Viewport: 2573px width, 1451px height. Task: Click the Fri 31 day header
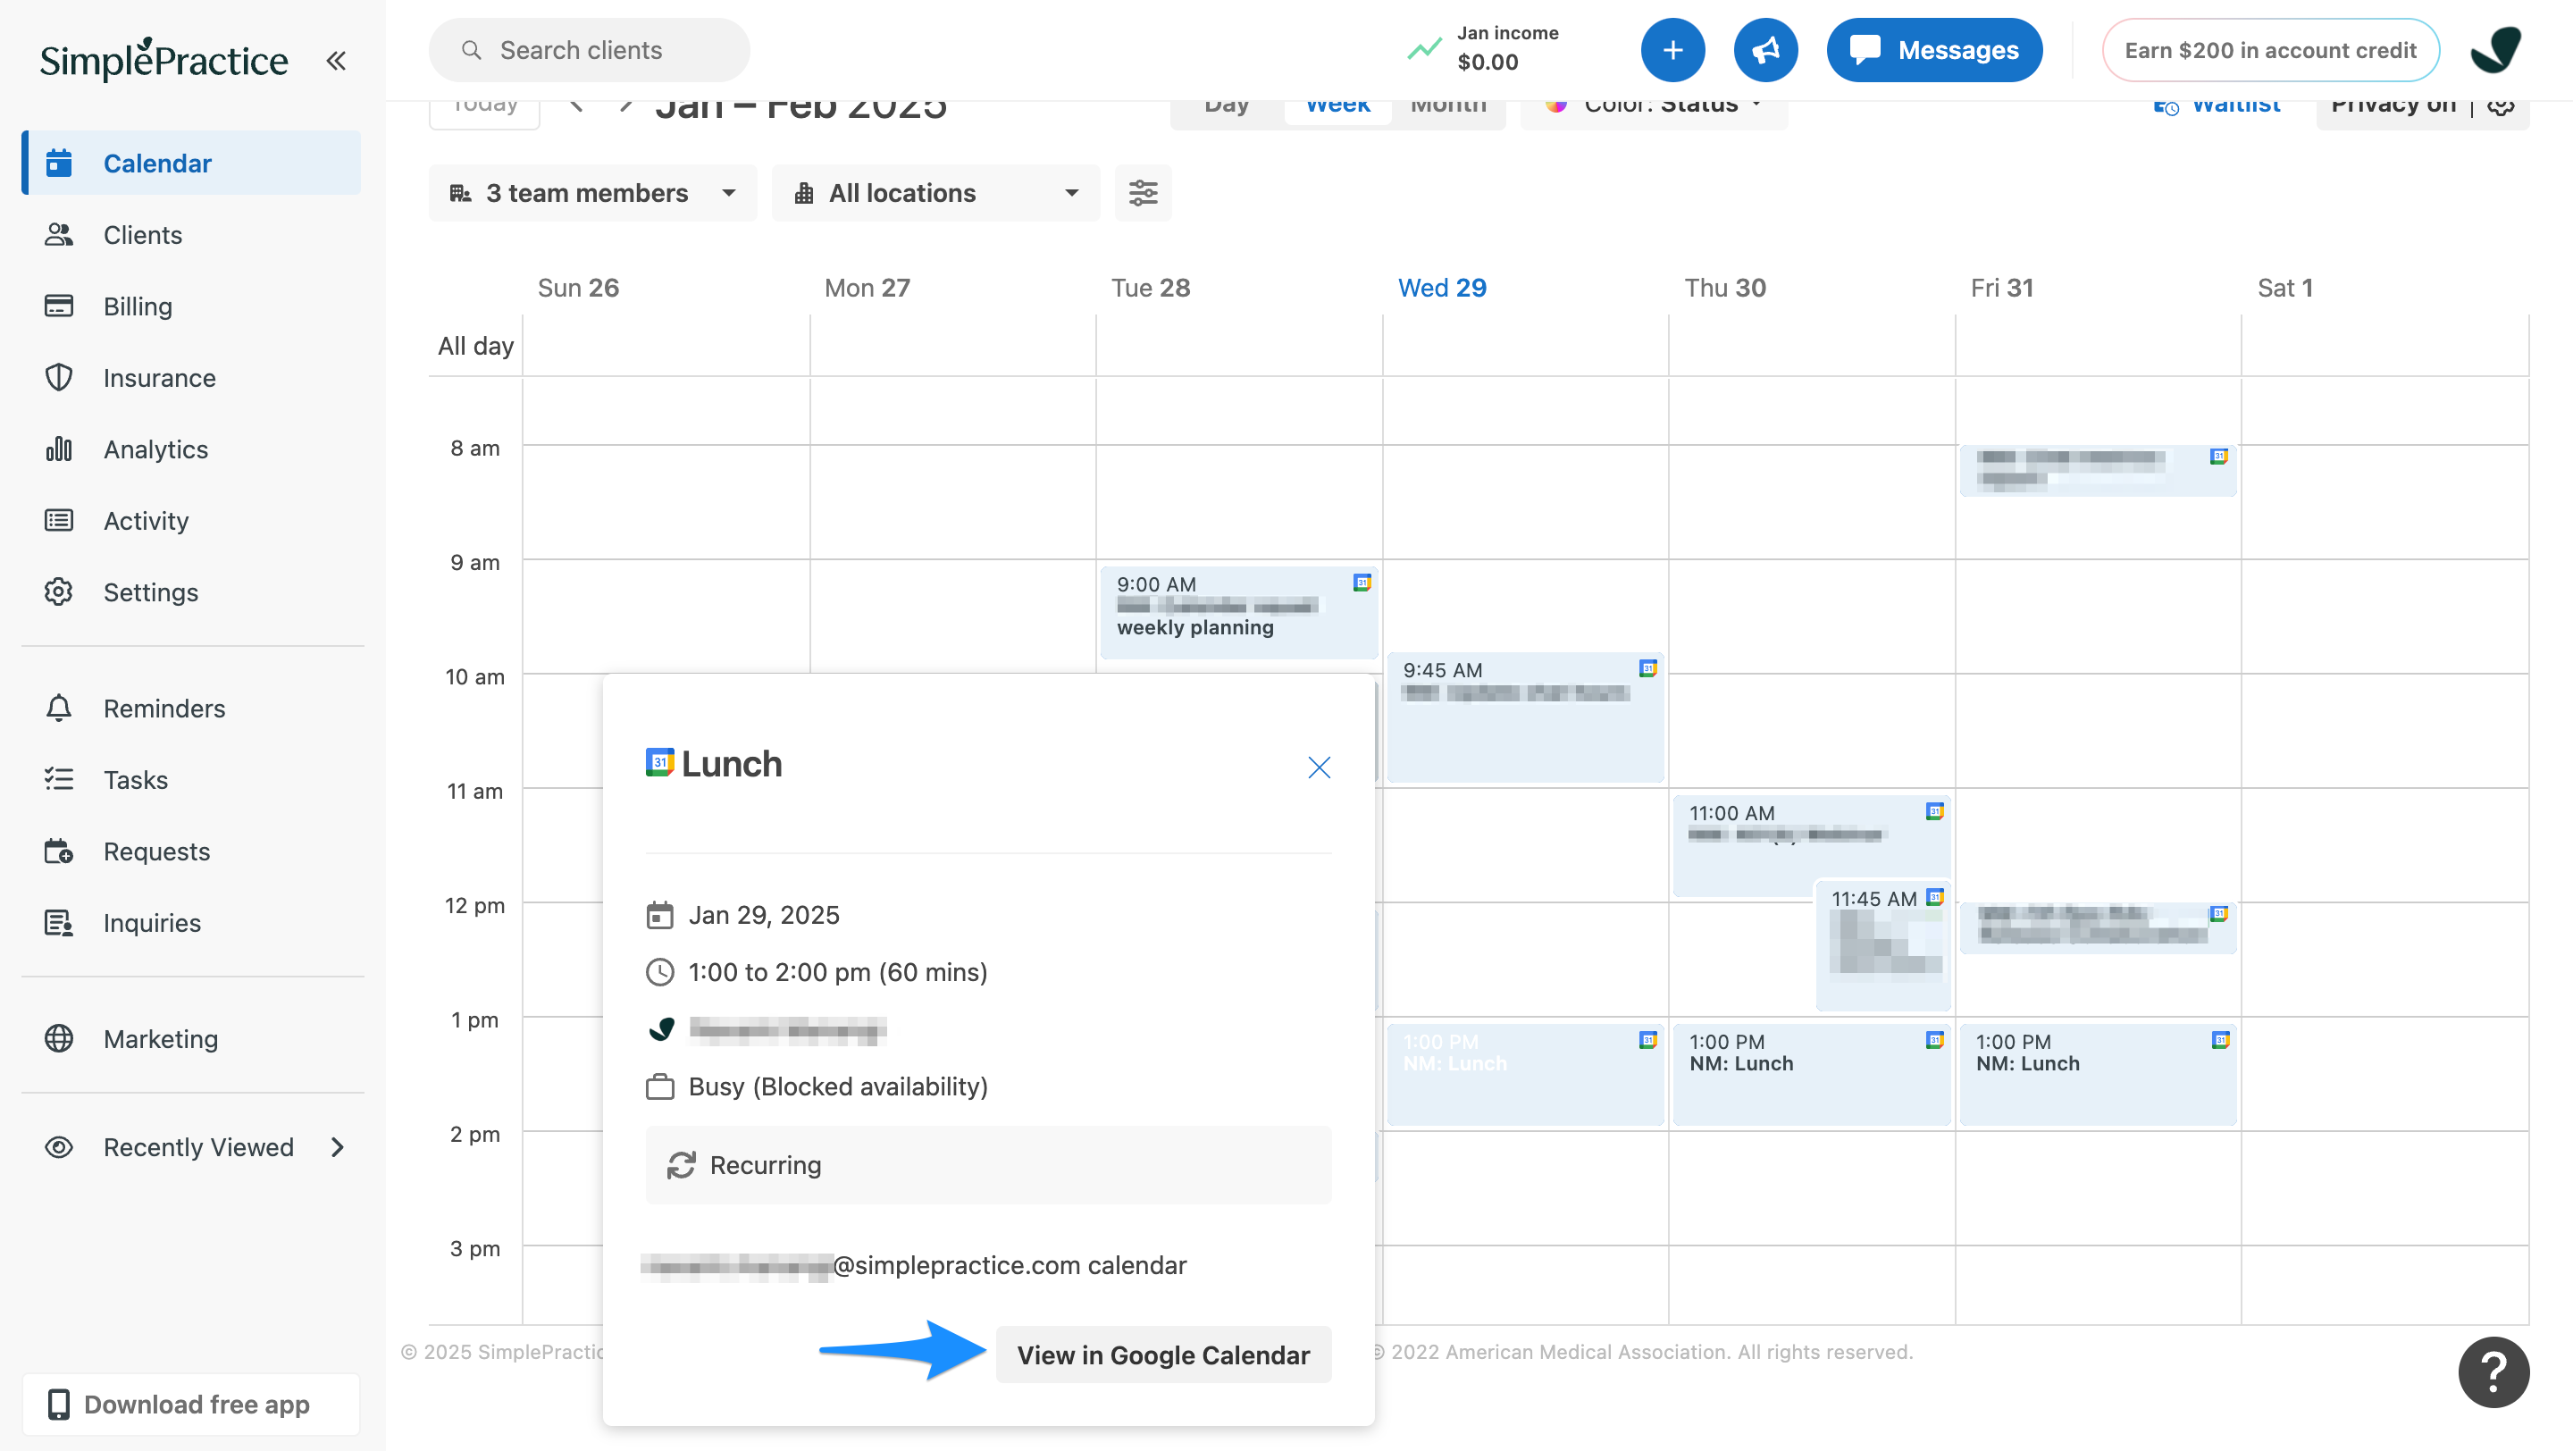2001,288
